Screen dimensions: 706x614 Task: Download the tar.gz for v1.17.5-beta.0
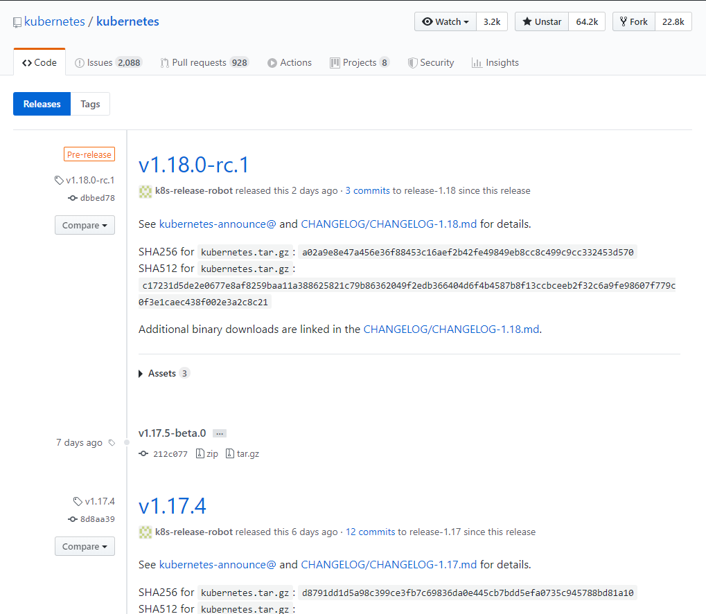pos(242,454)
